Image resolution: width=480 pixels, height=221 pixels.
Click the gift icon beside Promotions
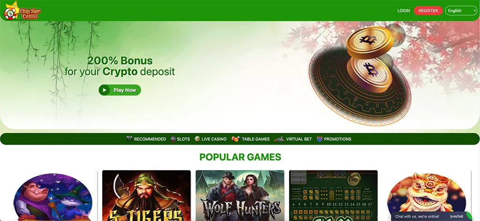point(320,139)
